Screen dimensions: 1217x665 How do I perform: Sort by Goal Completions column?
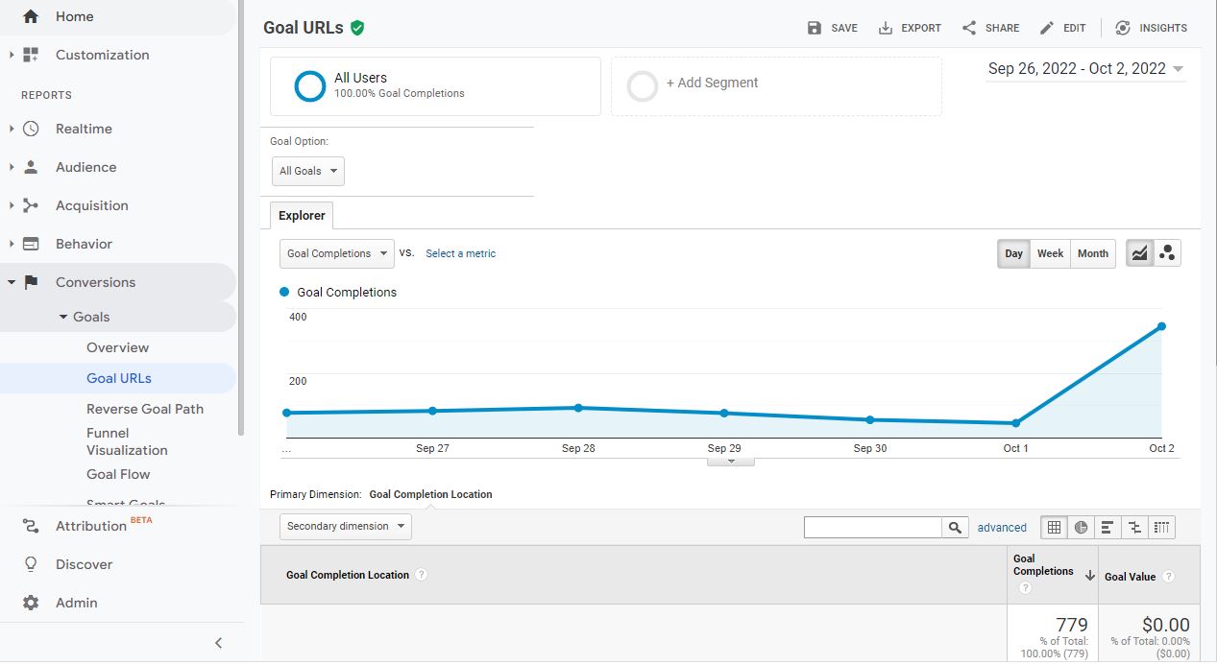1053,575
